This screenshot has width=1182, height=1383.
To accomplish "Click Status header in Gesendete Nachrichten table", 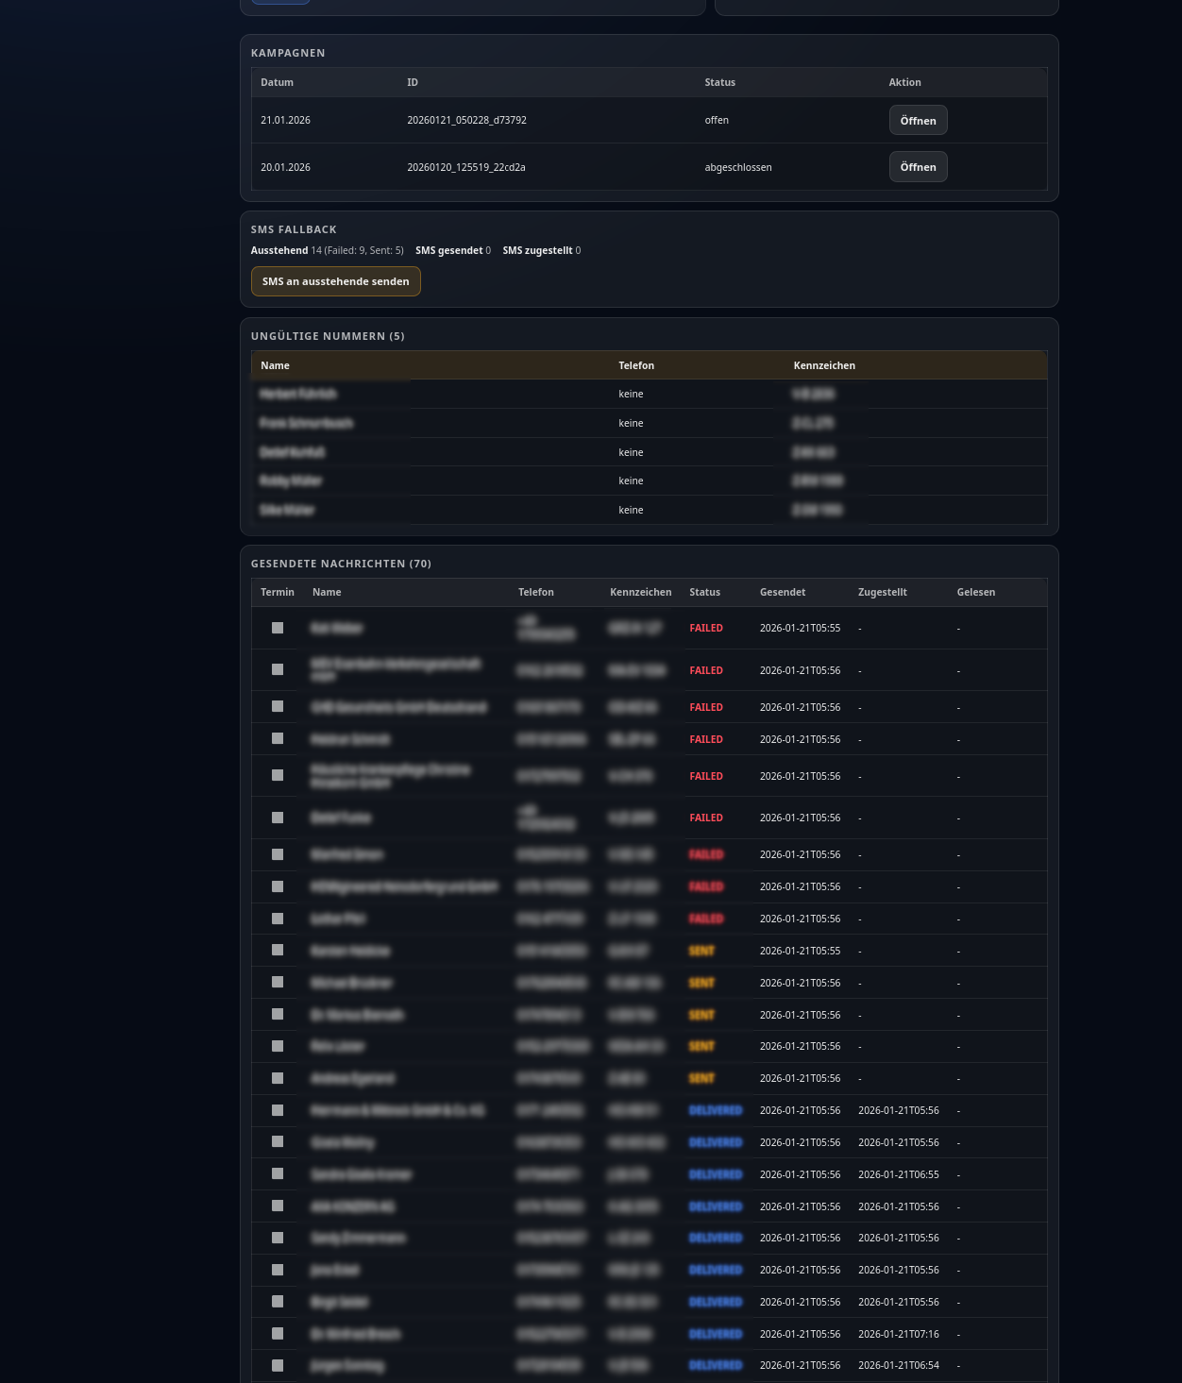I will 704,593.
